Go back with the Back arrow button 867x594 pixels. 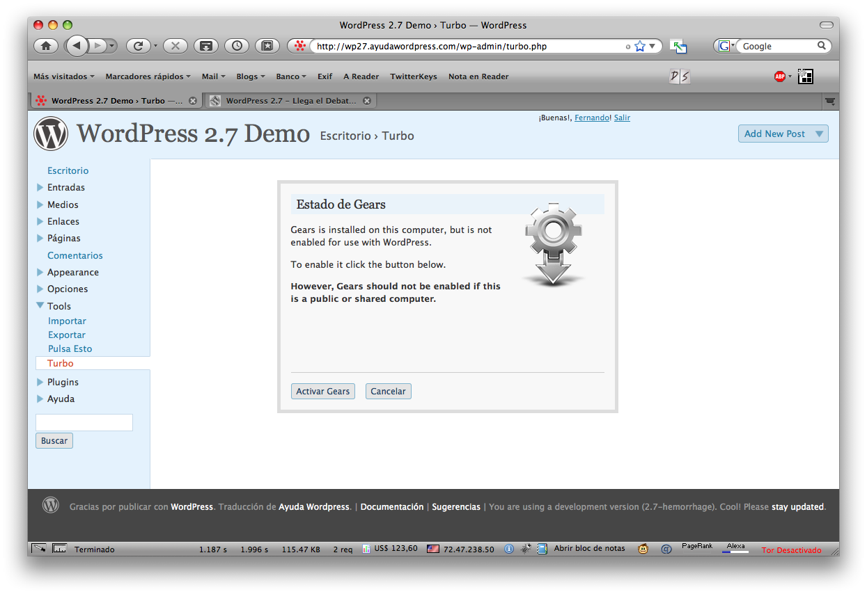(77, 46)
